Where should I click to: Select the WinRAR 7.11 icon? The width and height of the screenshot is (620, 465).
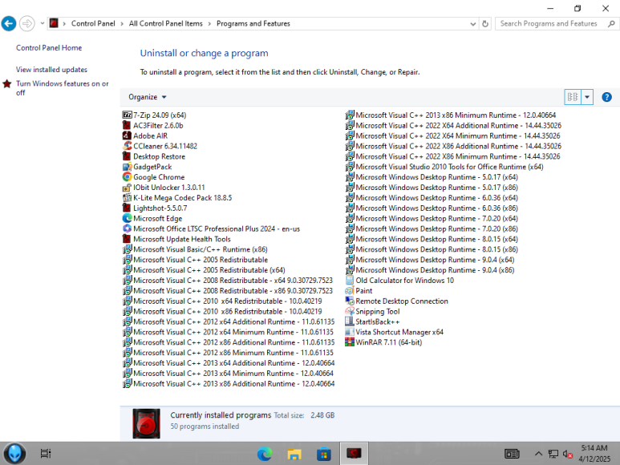[x=350, y=342]
